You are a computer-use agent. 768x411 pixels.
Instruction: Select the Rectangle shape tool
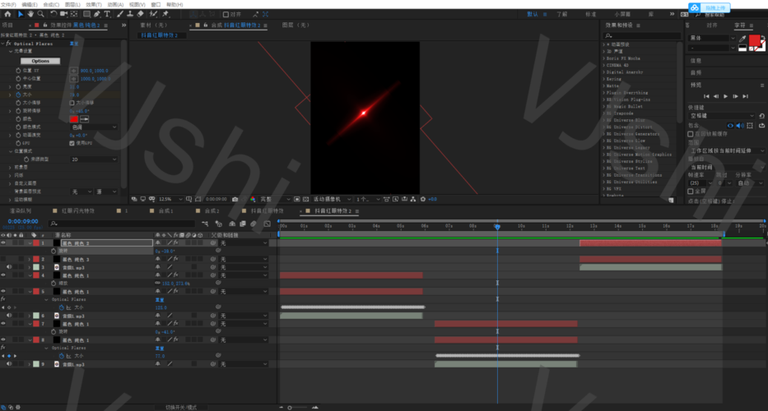(x=86, y=14)
